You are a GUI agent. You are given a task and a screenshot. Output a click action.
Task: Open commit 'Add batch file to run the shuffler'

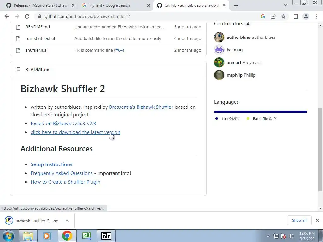point(118,38)
